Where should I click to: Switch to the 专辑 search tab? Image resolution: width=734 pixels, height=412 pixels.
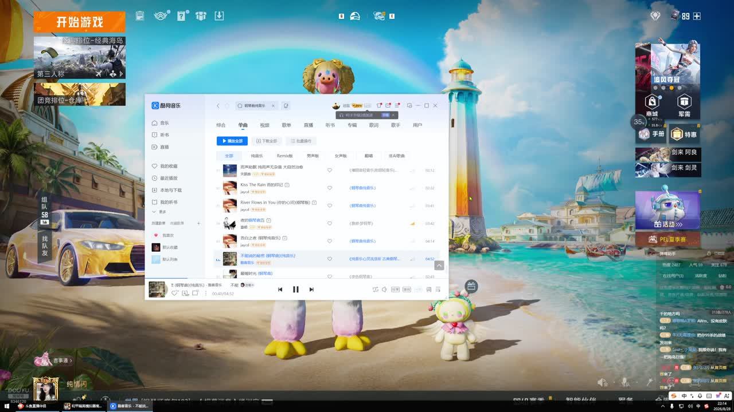[x=352, y=125]
